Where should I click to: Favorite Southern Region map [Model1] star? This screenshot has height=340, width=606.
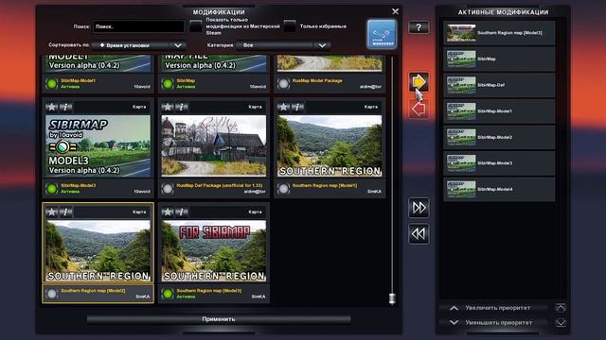(283, 107)
